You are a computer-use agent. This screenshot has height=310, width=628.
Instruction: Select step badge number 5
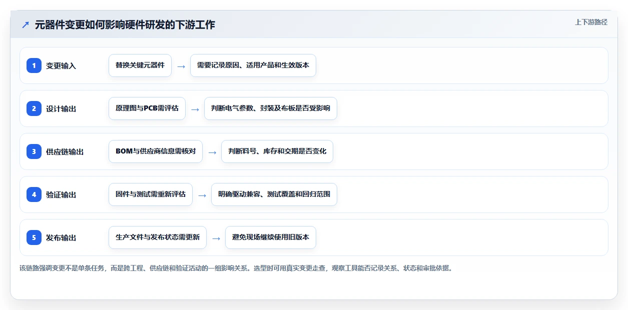34,237
